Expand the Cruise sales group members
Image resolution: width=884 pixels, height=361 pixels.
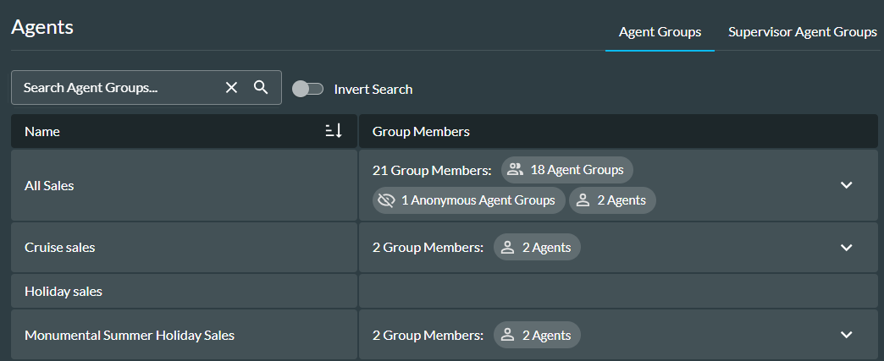coord(846,248)
